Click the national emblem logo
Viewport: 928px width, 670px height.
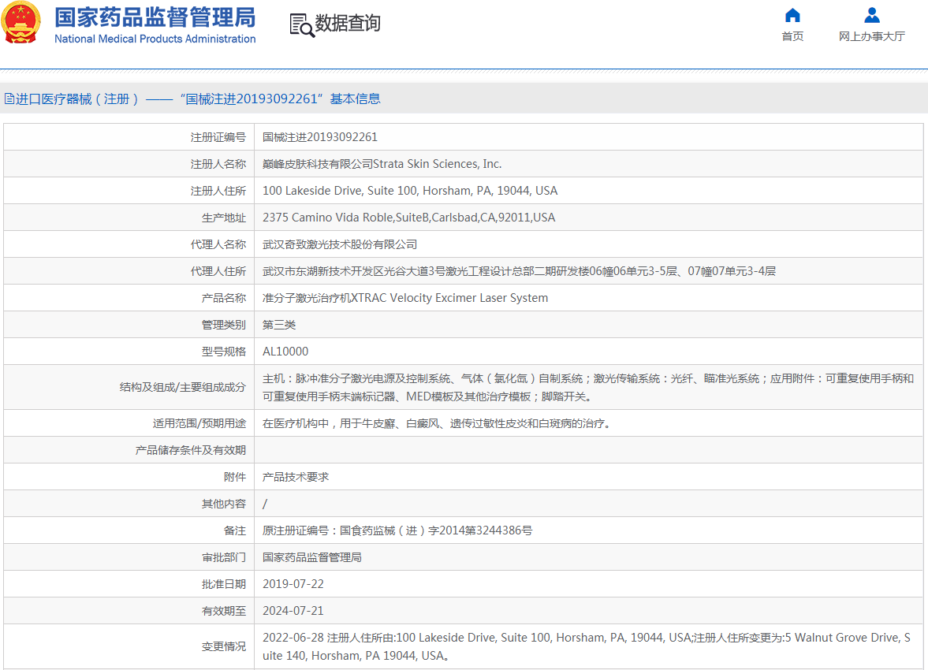pyautogui.click(x=22, y=24)
